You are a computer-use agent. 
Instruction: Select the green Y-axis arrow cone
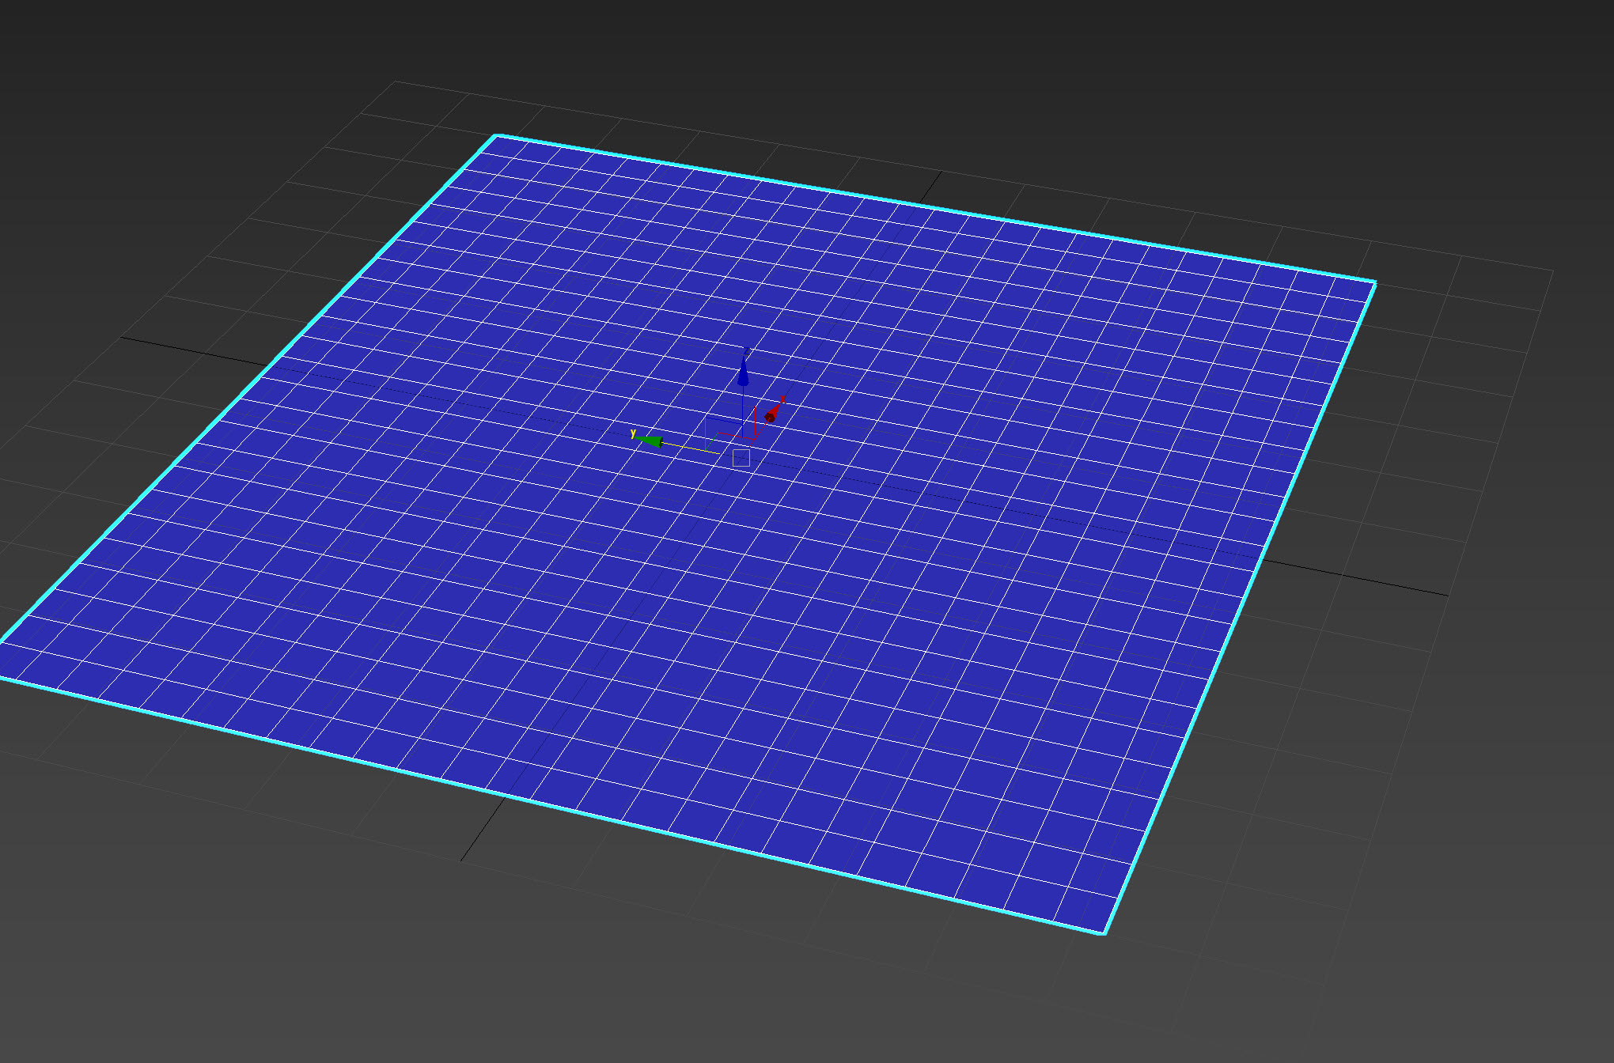point(652,441)
